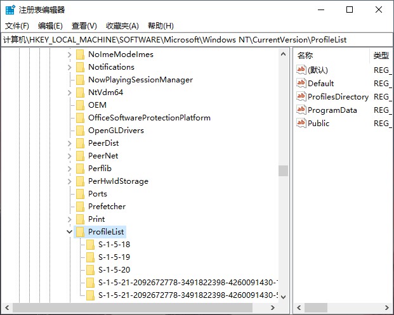Click the Print folder icon
394x315 pixels.
point(80,219)
